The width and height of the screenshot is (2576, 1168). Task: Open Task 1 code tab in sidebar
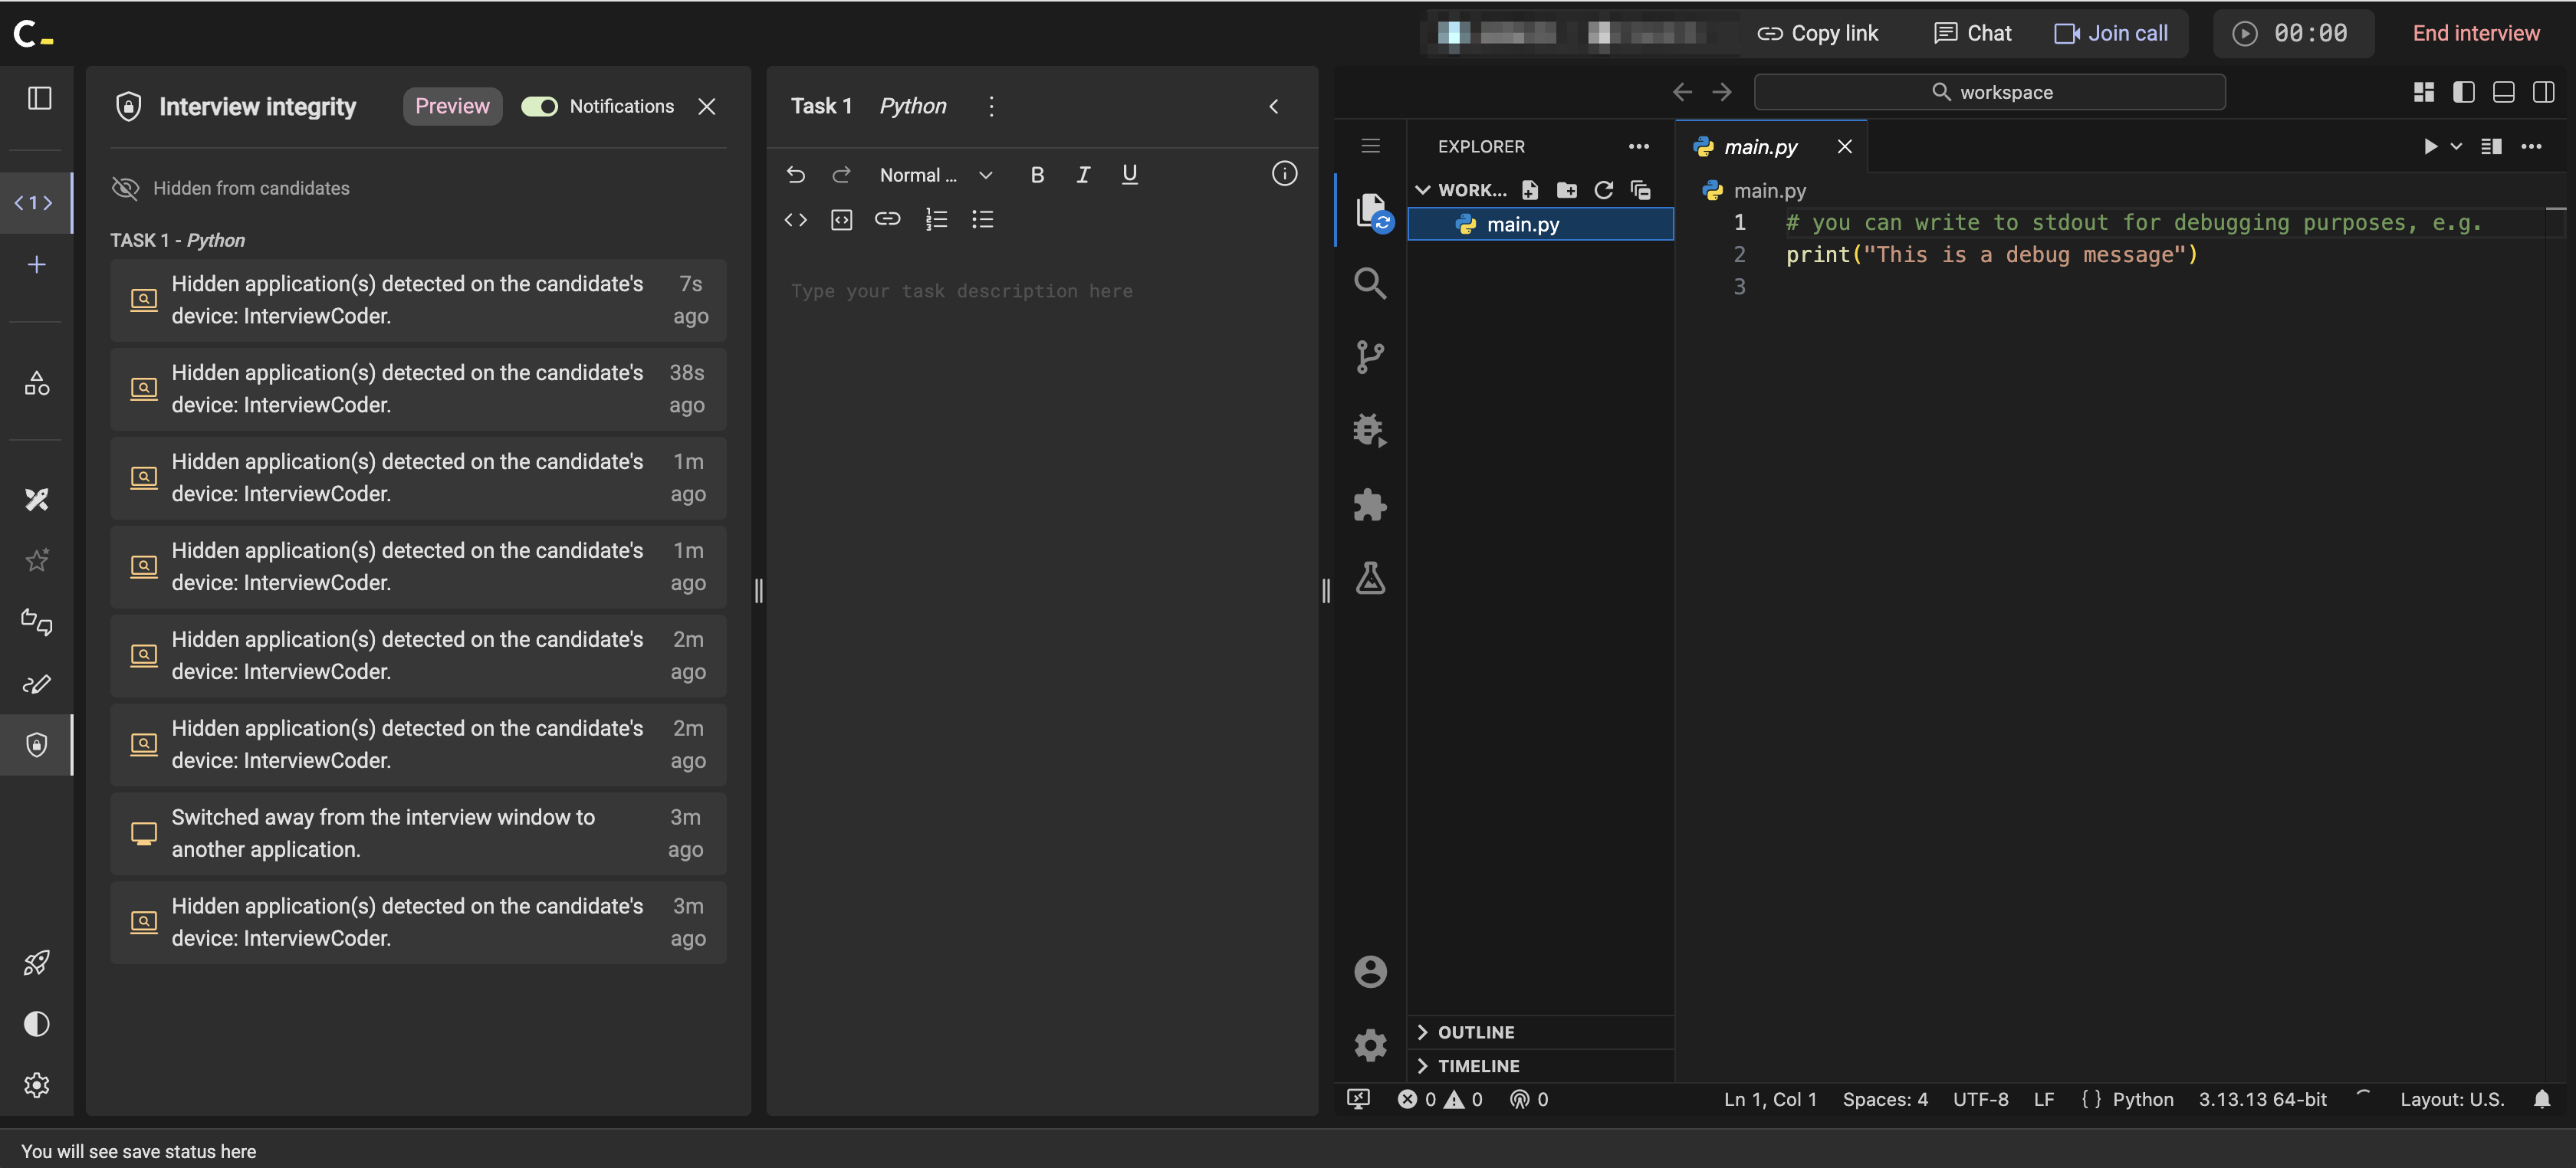[x=35, y=203]
